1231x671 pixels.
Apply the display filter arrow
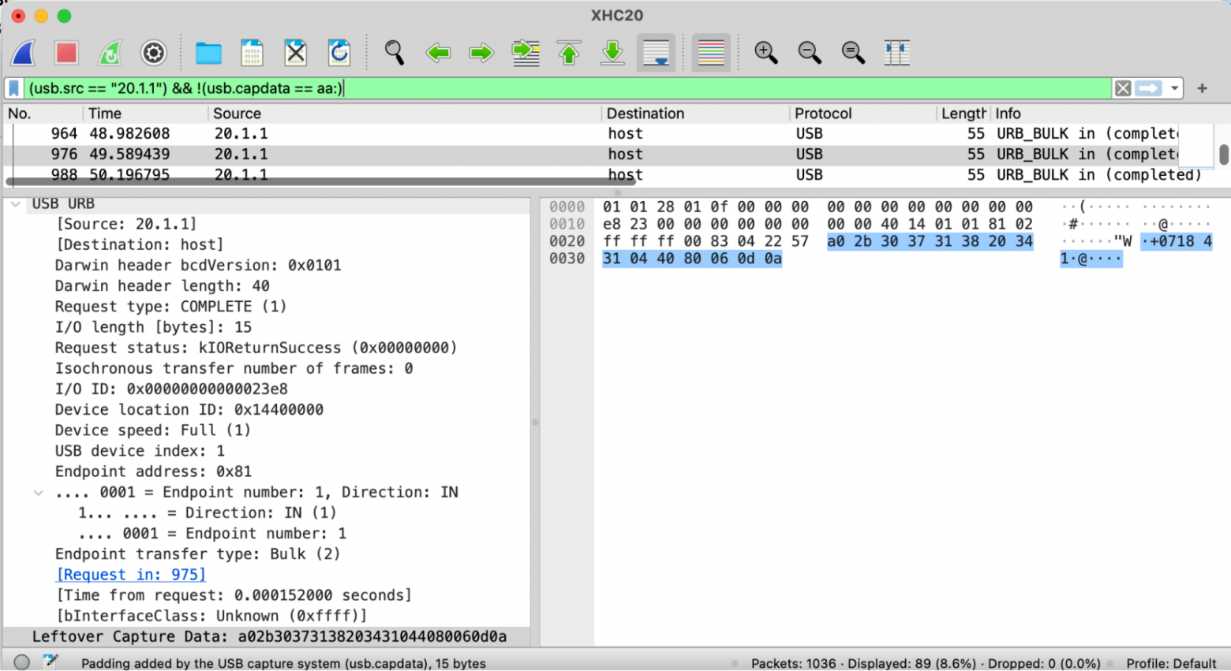1149,88
